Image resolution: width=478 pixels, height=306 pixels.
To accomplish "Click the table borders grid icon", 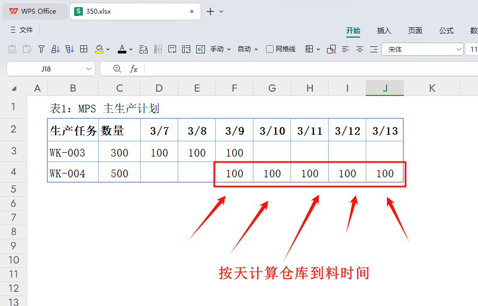I will (84, 49).
